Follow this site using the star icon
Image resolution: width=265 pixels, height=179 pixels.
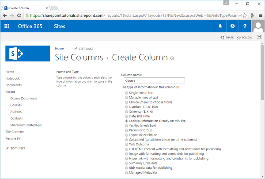click(239, 38)
